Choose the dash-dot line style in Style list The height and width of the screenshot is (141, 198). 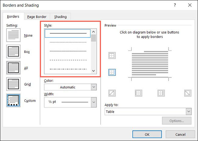point(68,69)
